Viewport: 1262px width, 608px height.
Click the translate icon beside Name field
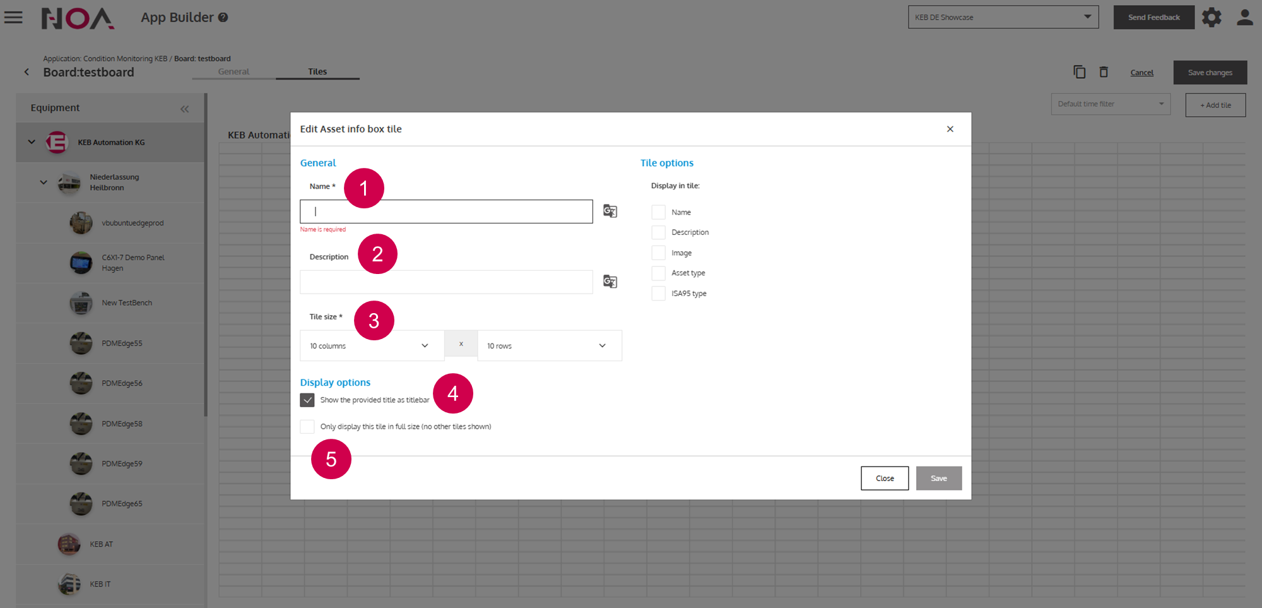point(610,211)
